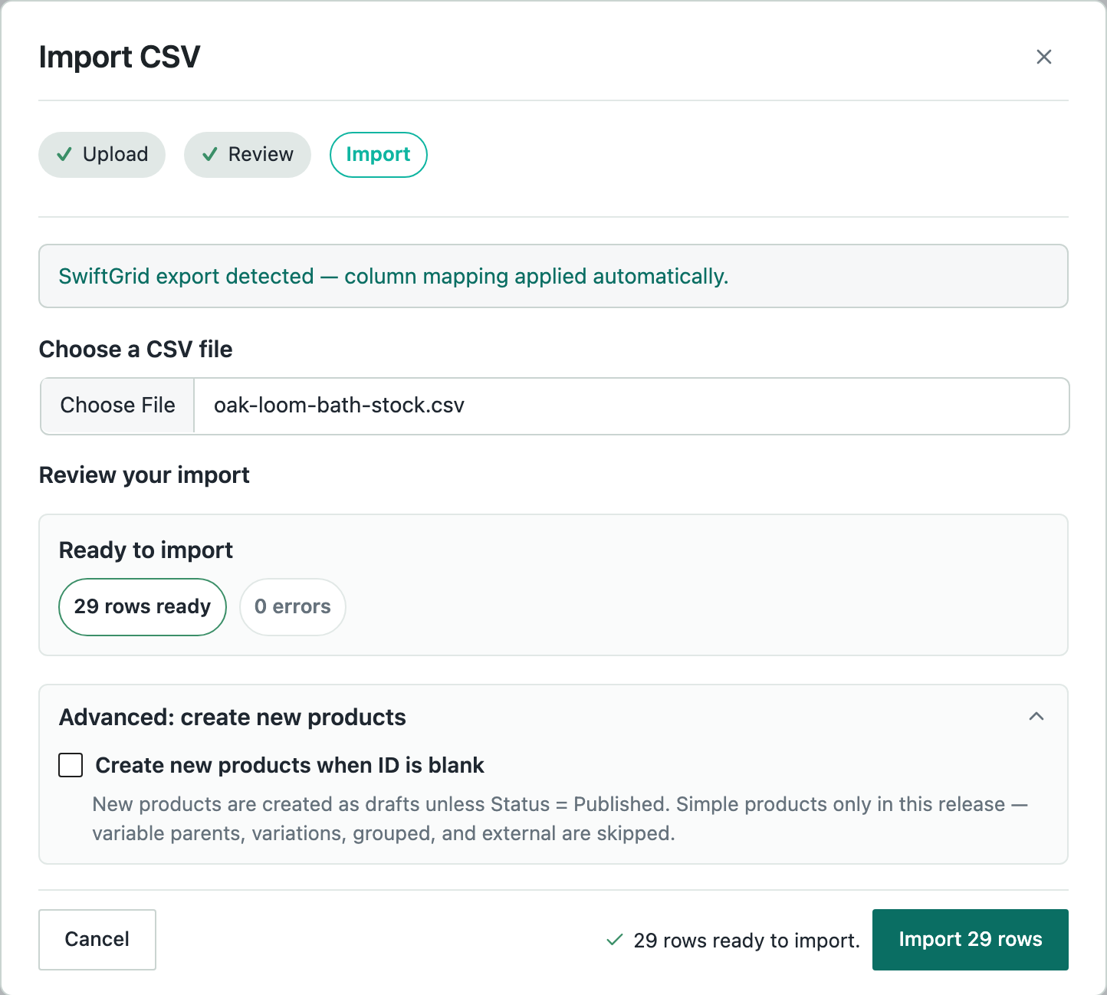Click the Import 29 rows button
Screen dimensions: 1107x995
click(971, 940)
